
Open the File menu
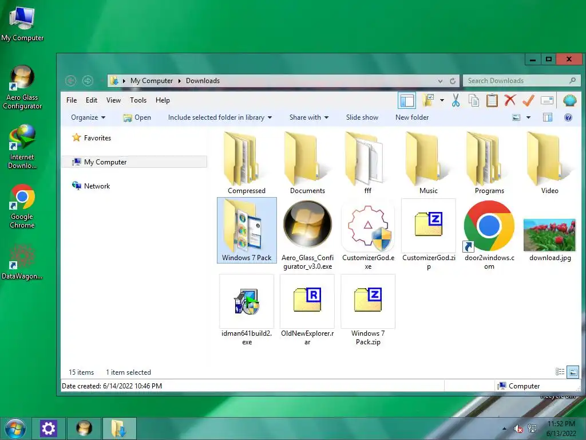coord(72,100)
